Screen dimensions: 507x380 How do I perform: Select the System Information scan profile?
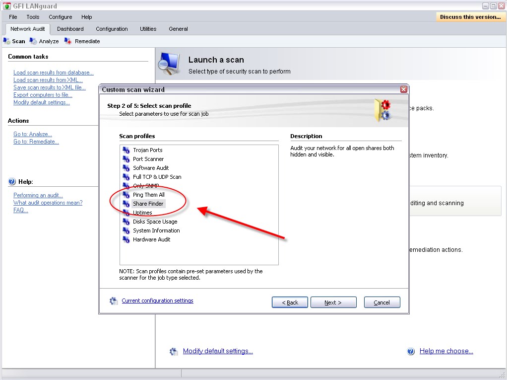[x=156, y=230]
